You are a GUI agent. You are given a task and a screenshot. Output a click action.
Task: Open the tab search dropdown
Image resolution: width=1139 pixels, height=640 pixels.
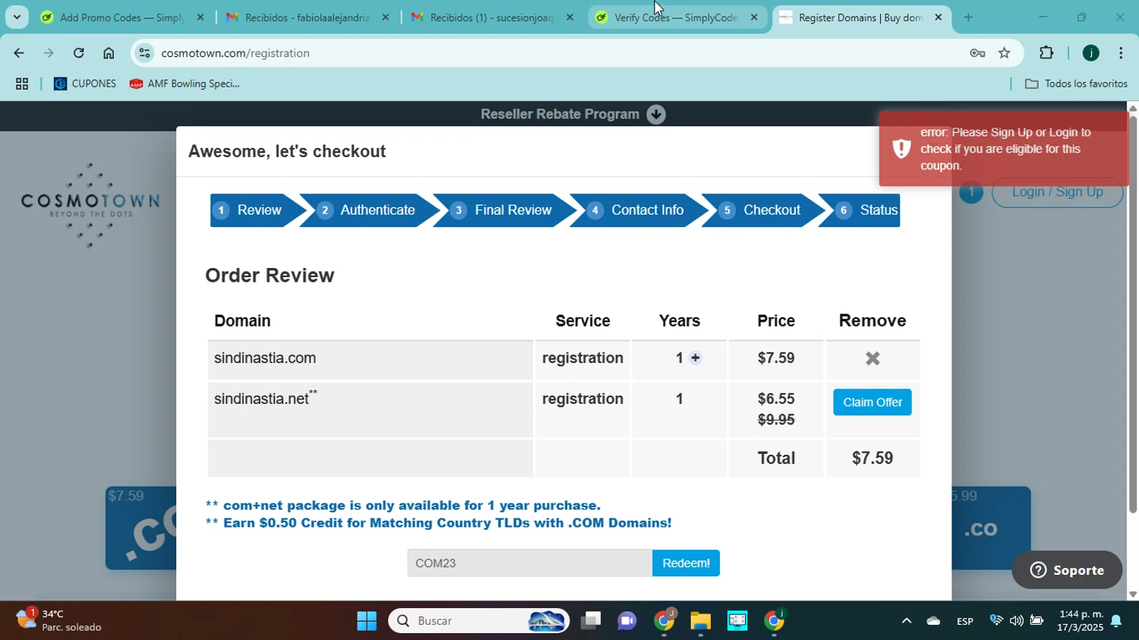pos(17,17)
